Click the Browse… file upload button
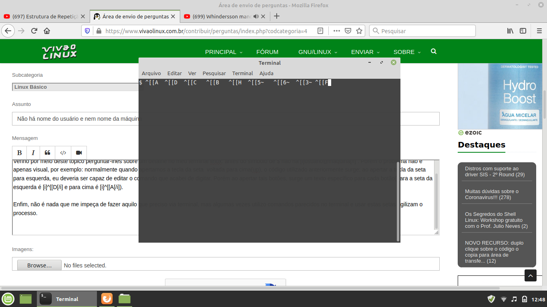The height and width of the screenshot is (307, 547). 39,265
